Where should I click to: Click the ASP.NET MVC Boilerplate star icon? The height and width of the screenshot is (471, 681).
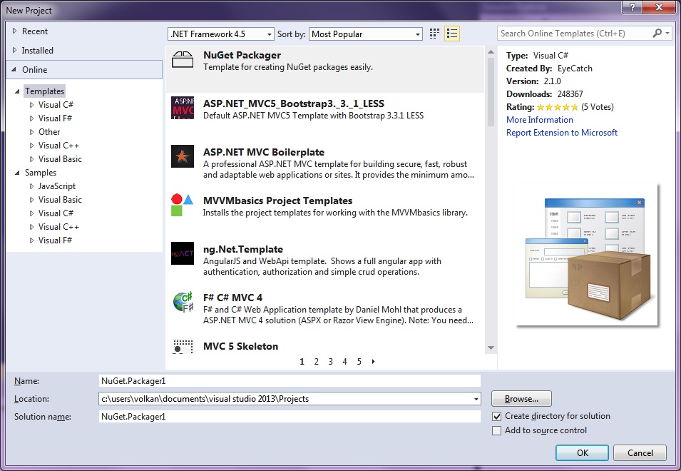click(x=183, y=156)
